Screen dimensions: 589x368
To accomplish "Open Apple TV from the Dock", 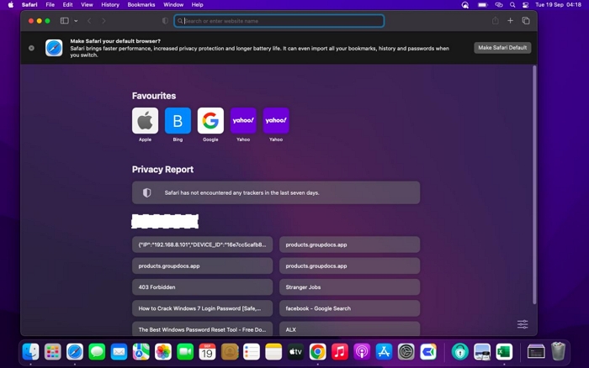I will coord(295,352).
